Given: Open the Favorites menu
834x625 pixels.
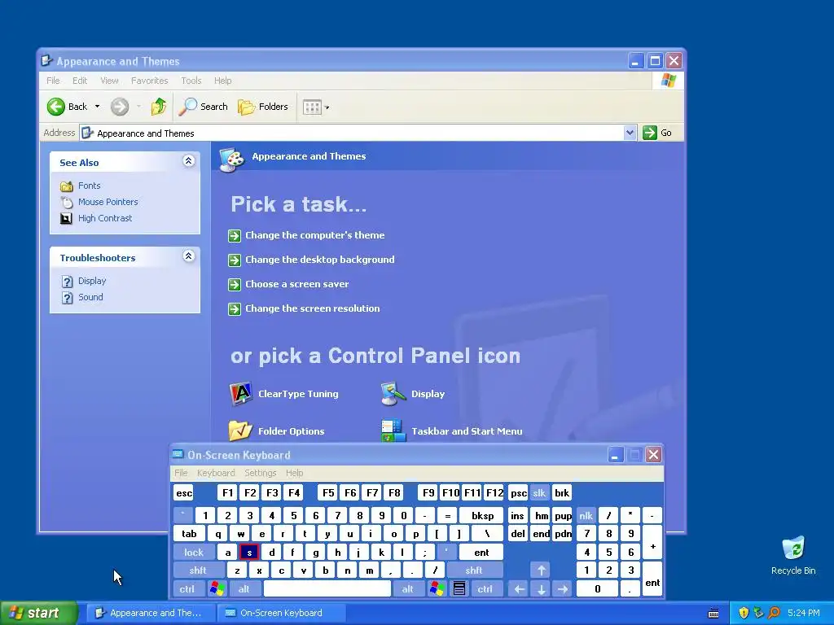Looking at the screenshot, I should click(150, 81).
